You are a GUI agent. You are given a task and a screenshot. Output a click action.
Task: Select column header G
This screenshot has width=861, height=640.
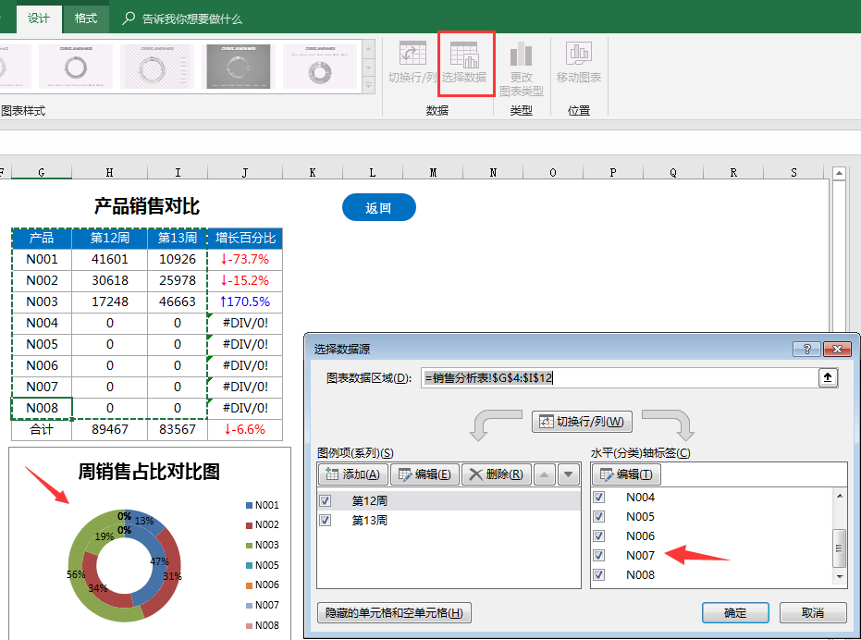(x=42, y=173)
